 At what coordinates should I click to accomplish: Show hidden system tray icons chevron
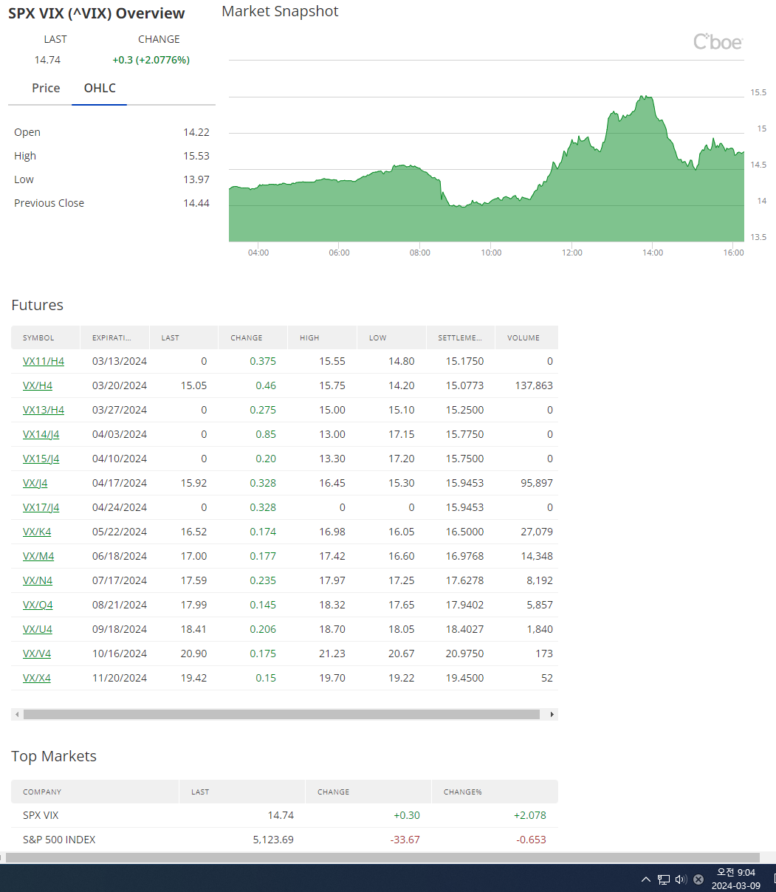pos(646,879)
